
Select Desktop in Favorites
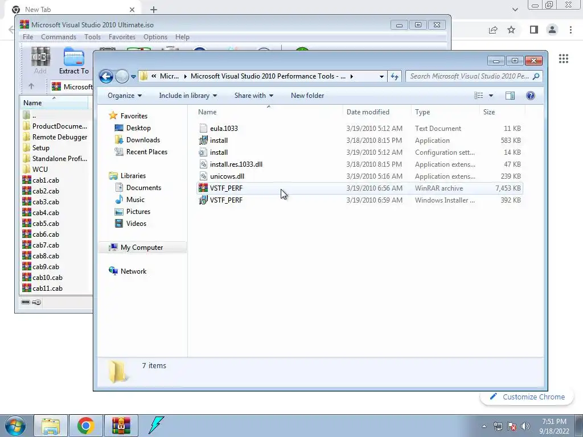[x=133, y=128]
